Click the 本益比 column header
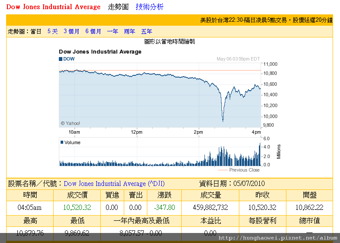The height and width of the screenshot is (243, 340). [211, 221]
